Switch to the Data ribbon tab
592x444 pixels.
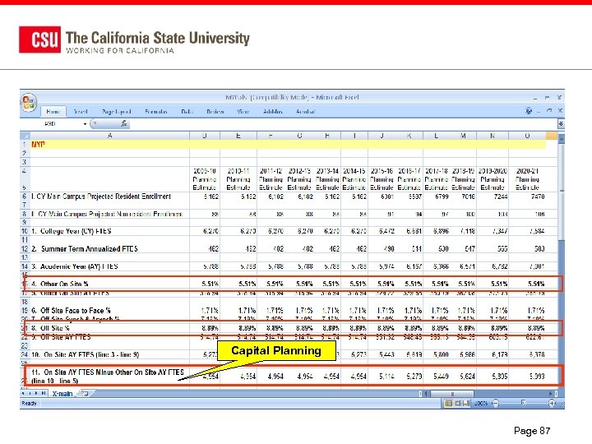pos(187,111)
